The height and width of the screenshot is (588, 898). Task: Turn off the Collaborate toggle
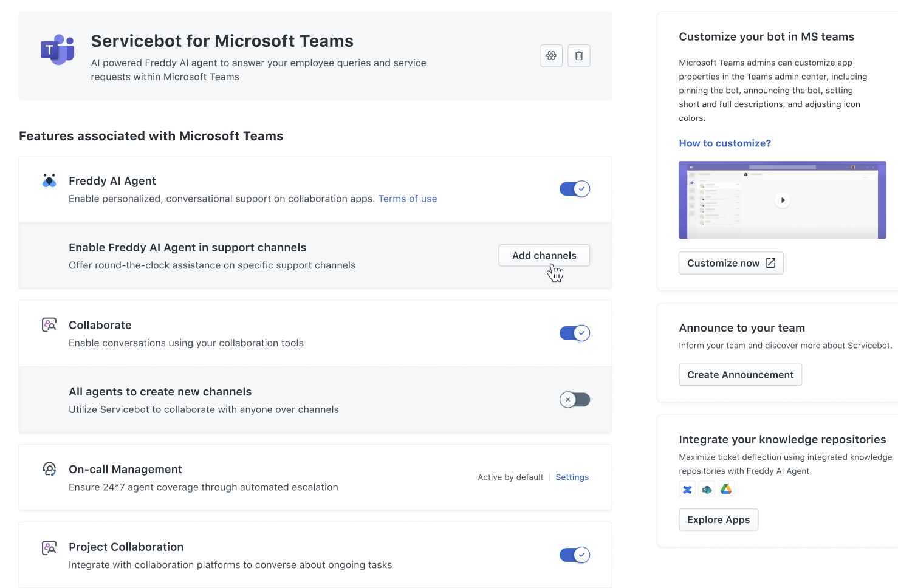(575, 333)
